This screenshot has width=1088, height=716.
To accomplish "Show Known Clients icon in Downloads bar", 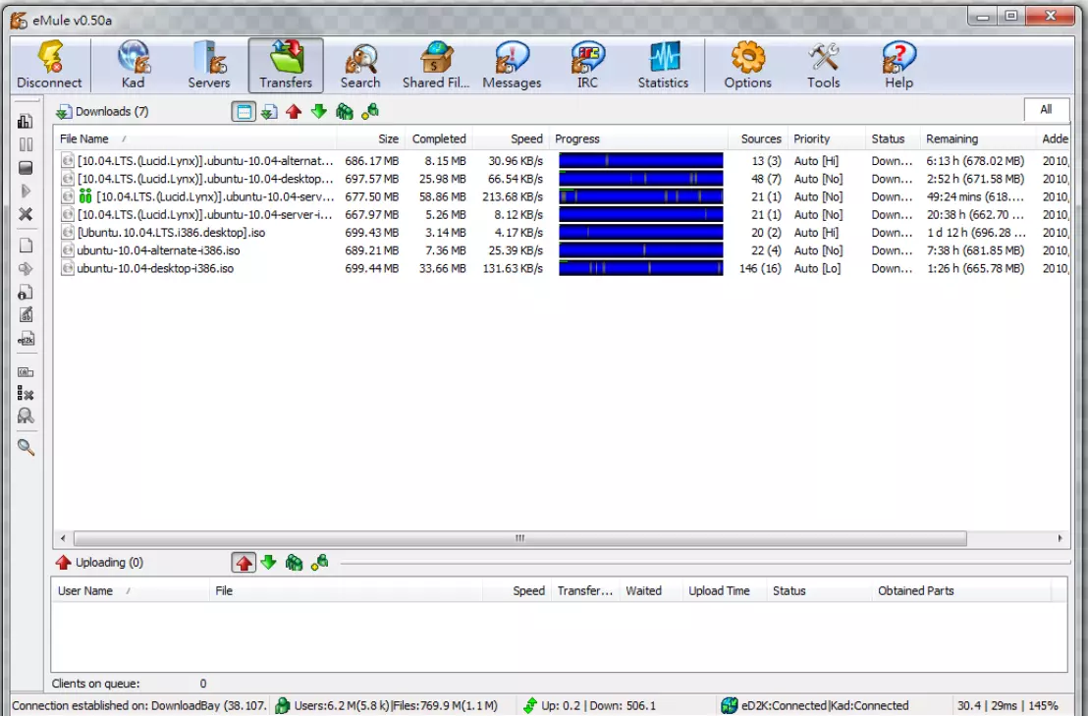I will [x=370, y=112].
